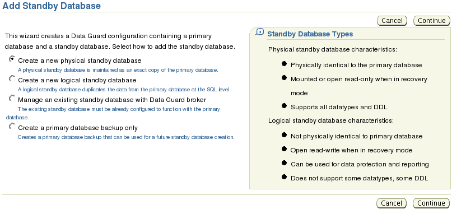Click the 'Create a primary database backup only' label

(x=78, y=128)
